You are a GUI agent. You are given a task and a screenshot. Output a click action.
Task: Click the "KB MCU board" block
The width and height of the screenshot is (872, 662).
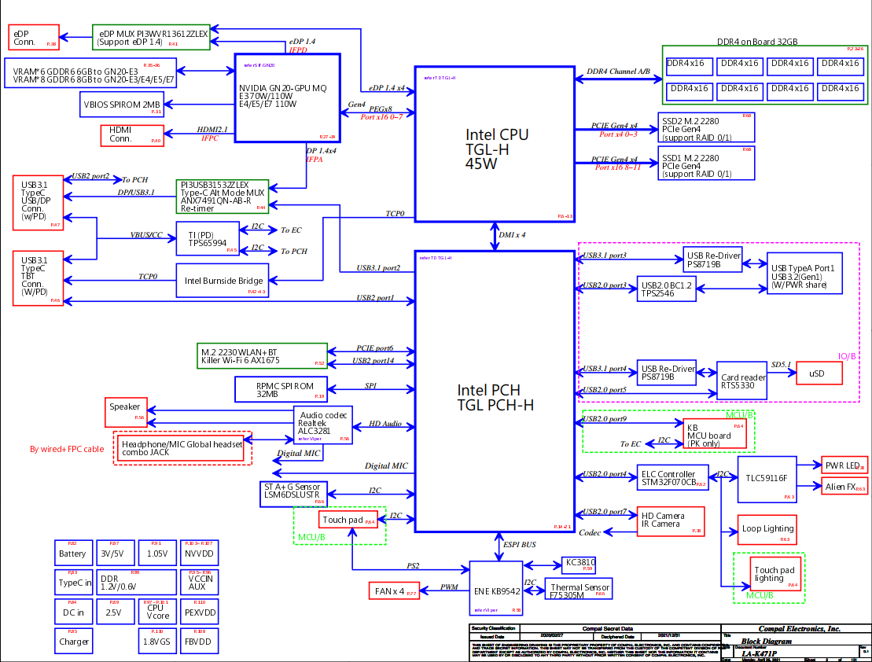[715, 433]
